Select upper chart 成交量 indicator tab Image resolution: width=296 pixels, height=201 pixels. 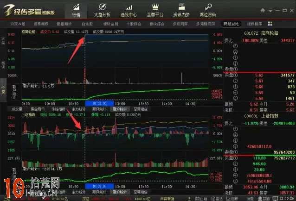coord(17,109)
